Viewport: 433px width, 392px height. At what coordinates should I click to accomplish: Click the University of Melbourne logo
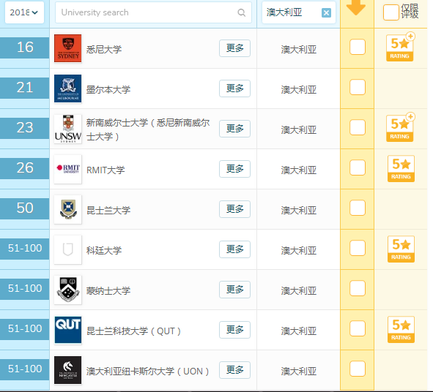[x=68, y=88]
